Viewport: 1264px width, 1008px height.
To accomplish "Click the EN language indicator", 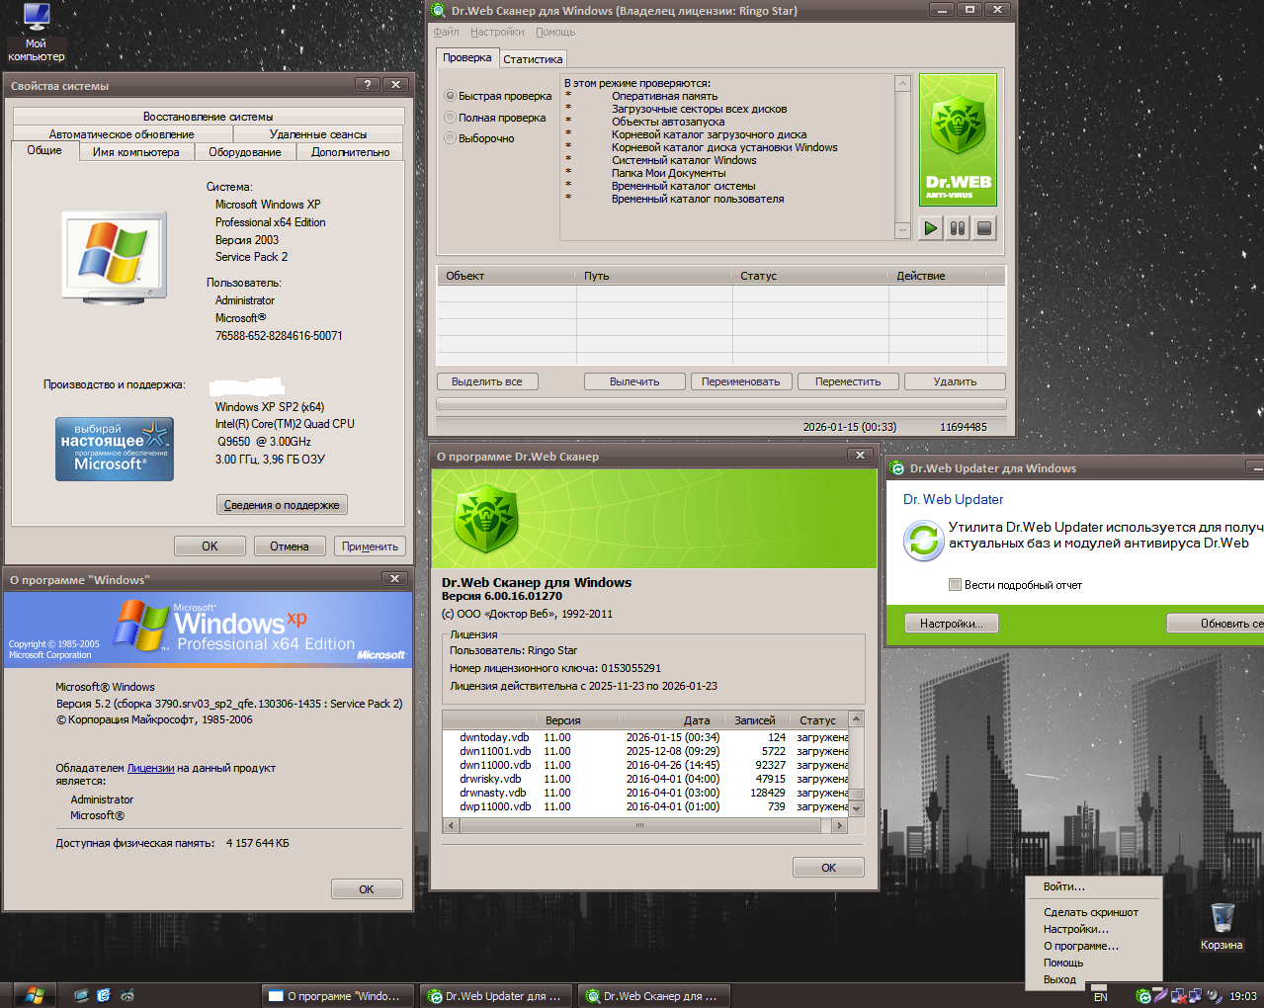I will (1100, 997).
